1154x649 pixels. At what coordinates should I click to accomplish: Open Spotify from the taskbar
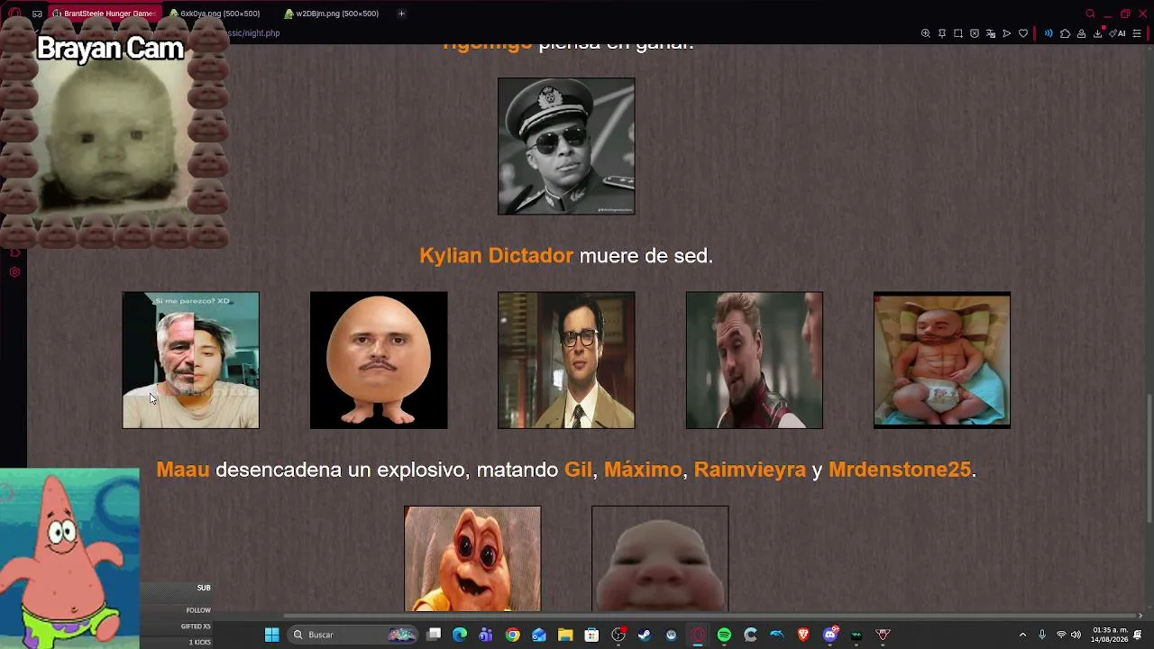point(724,635)
